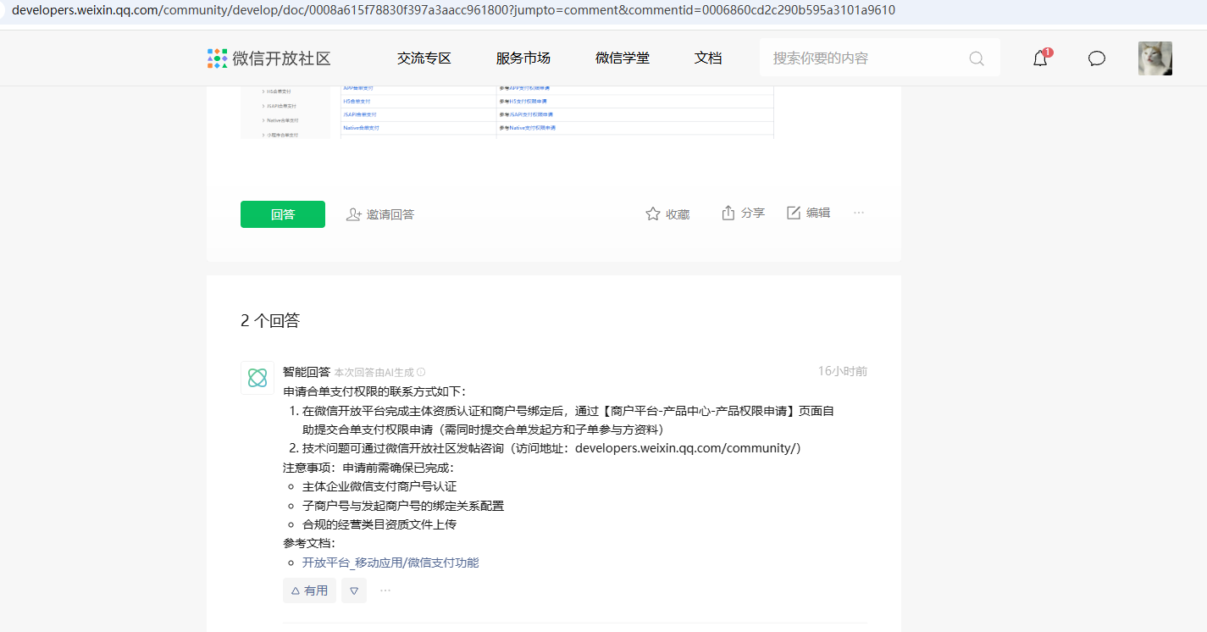Click the downvote triangle button

[x=354, y=590]
